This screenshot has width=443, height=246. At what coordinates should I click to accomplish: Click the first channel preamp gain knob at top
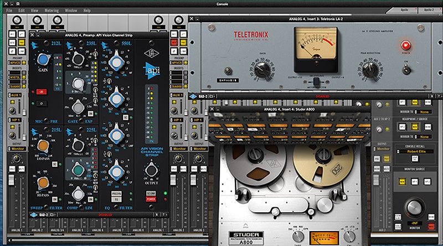(17, 20)
